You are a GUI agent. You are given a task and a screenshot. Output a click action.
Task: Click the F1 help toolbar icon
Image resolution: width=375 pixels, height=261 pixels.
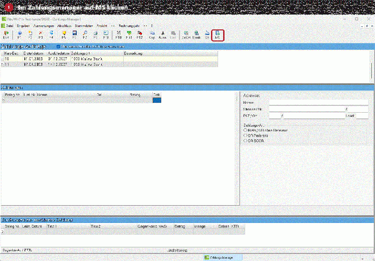click(x=20, y=35)
